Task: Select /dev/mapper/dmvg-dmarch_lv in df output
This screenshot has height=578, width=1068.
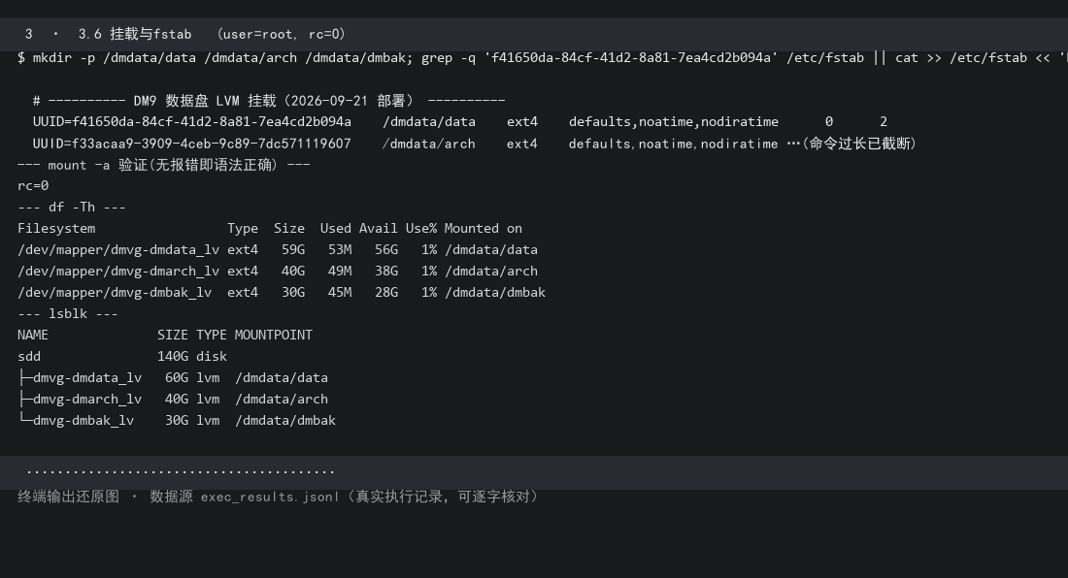Action: click(x=118, y=271)
